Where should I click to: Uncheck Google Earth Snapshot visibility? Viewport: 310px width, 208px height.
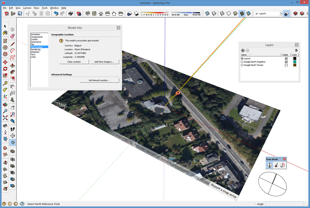tap(286, 62)
